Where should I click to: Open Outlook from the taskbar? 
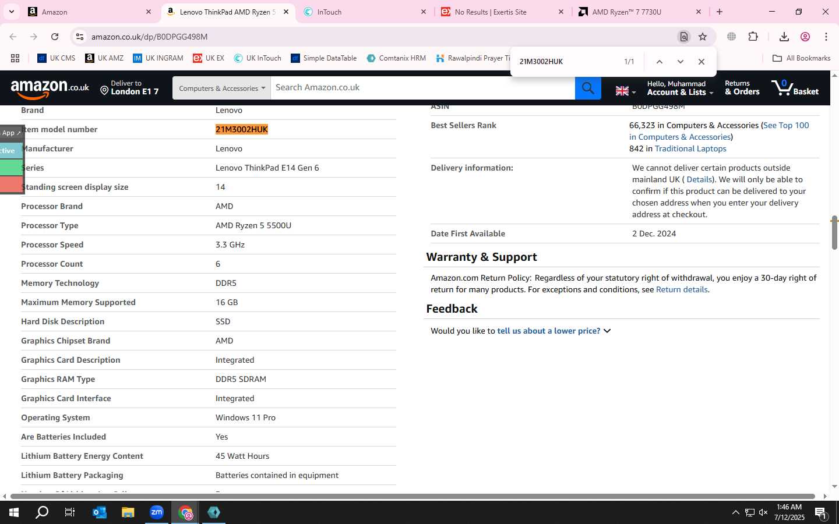tap(99, 512)
